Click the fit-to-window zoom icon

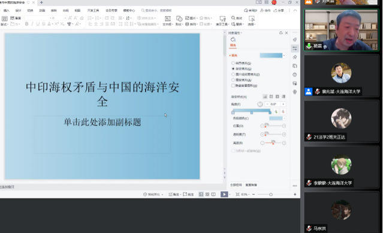pyautogui.click(x=237, y=194)
